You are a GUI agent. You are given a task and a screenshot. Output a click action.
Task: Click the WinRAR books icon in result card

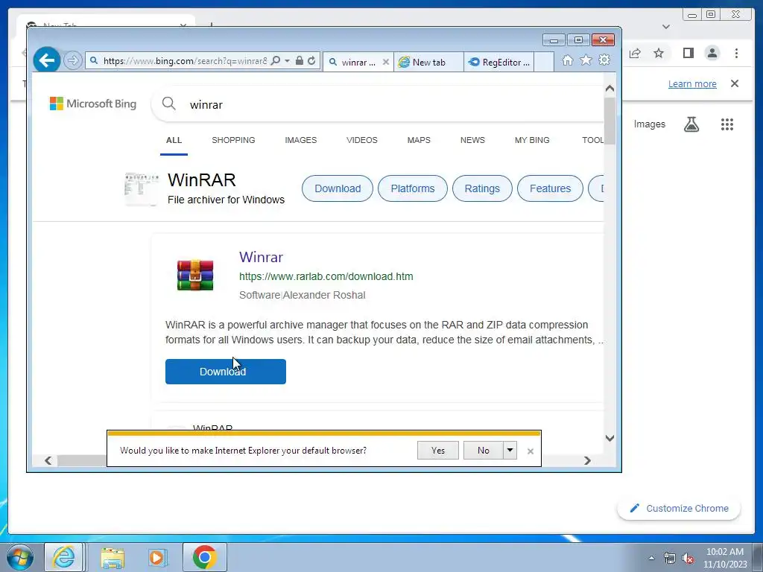click(195, 275)
